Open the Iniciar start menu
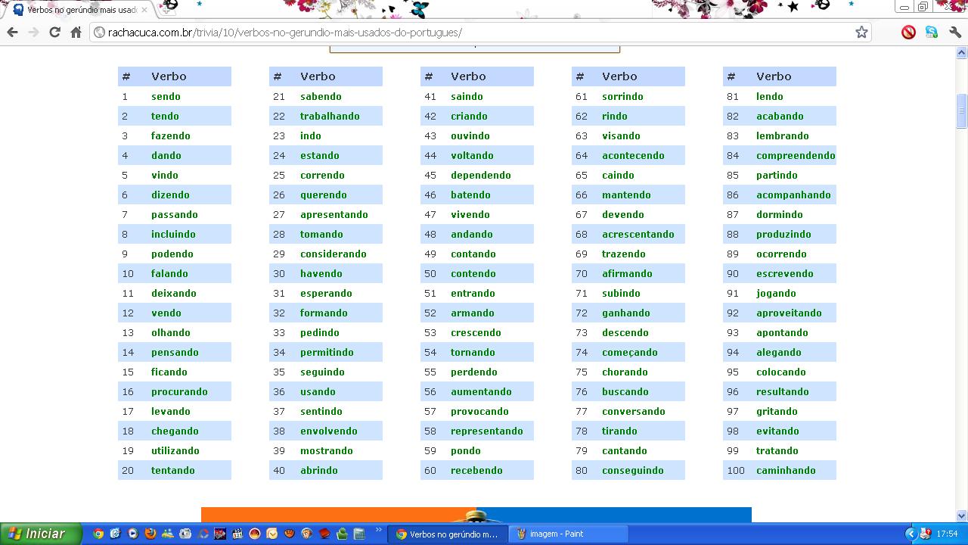 click(x=41, y=534)
